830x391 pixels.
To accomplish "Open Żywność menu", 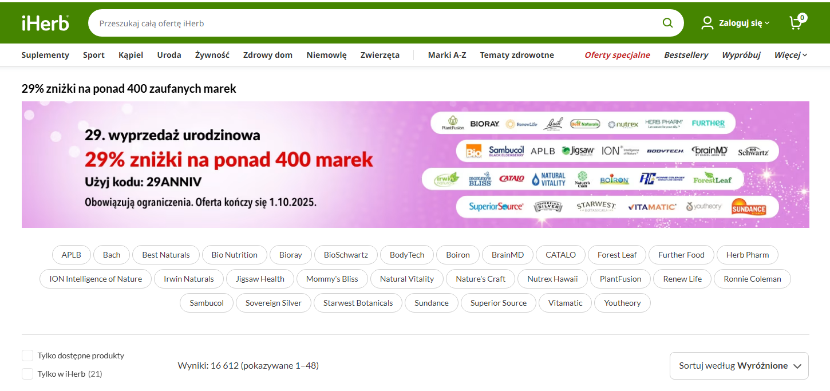I will pyautogui.click(x=212, y=55).
